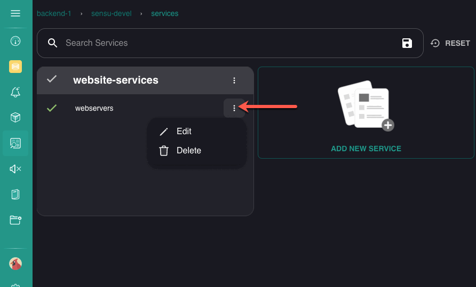This screenshot has width=476, height=287.
Task: Open the muted speaker silences icon
Action: click(15, 169)
